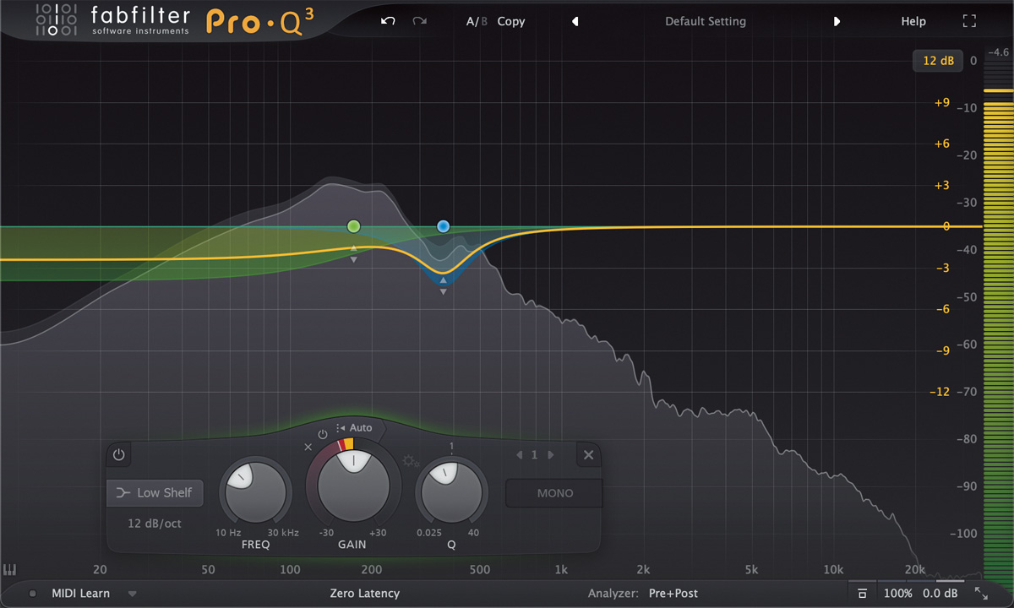Click dynamic range triangle under green band
1014x608 pixels.
click(x=354, y=260)
